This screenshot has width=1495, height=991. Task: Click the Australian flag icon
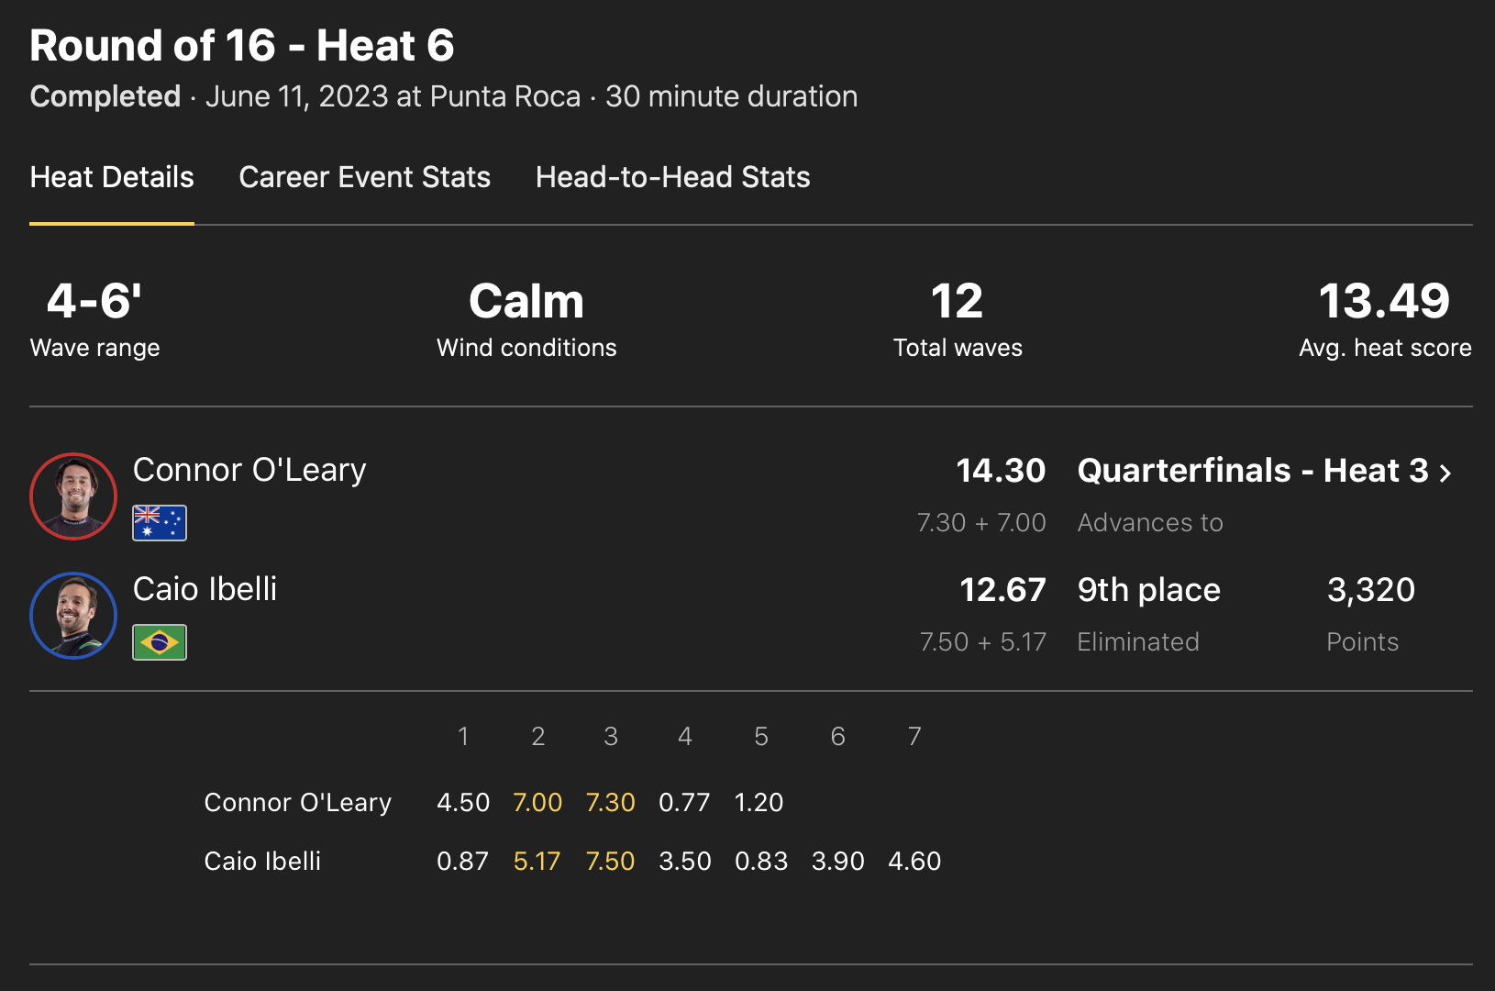[160, 523]
